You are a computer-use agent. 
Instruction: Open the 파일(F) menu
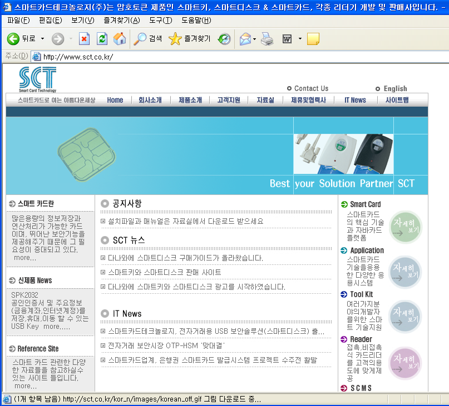[x=18, y=21]
